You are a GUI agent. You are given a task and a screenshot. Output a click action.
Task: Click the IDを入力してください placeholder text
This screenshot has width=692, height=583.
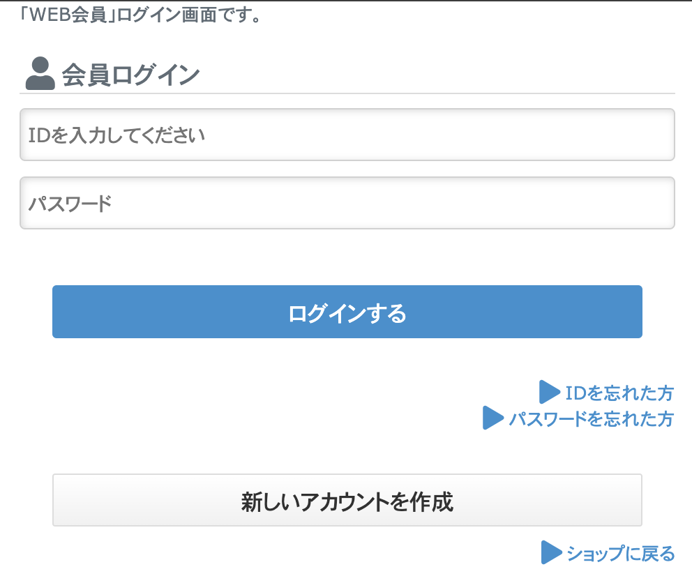pyautogui.click(x=116, y=135)
